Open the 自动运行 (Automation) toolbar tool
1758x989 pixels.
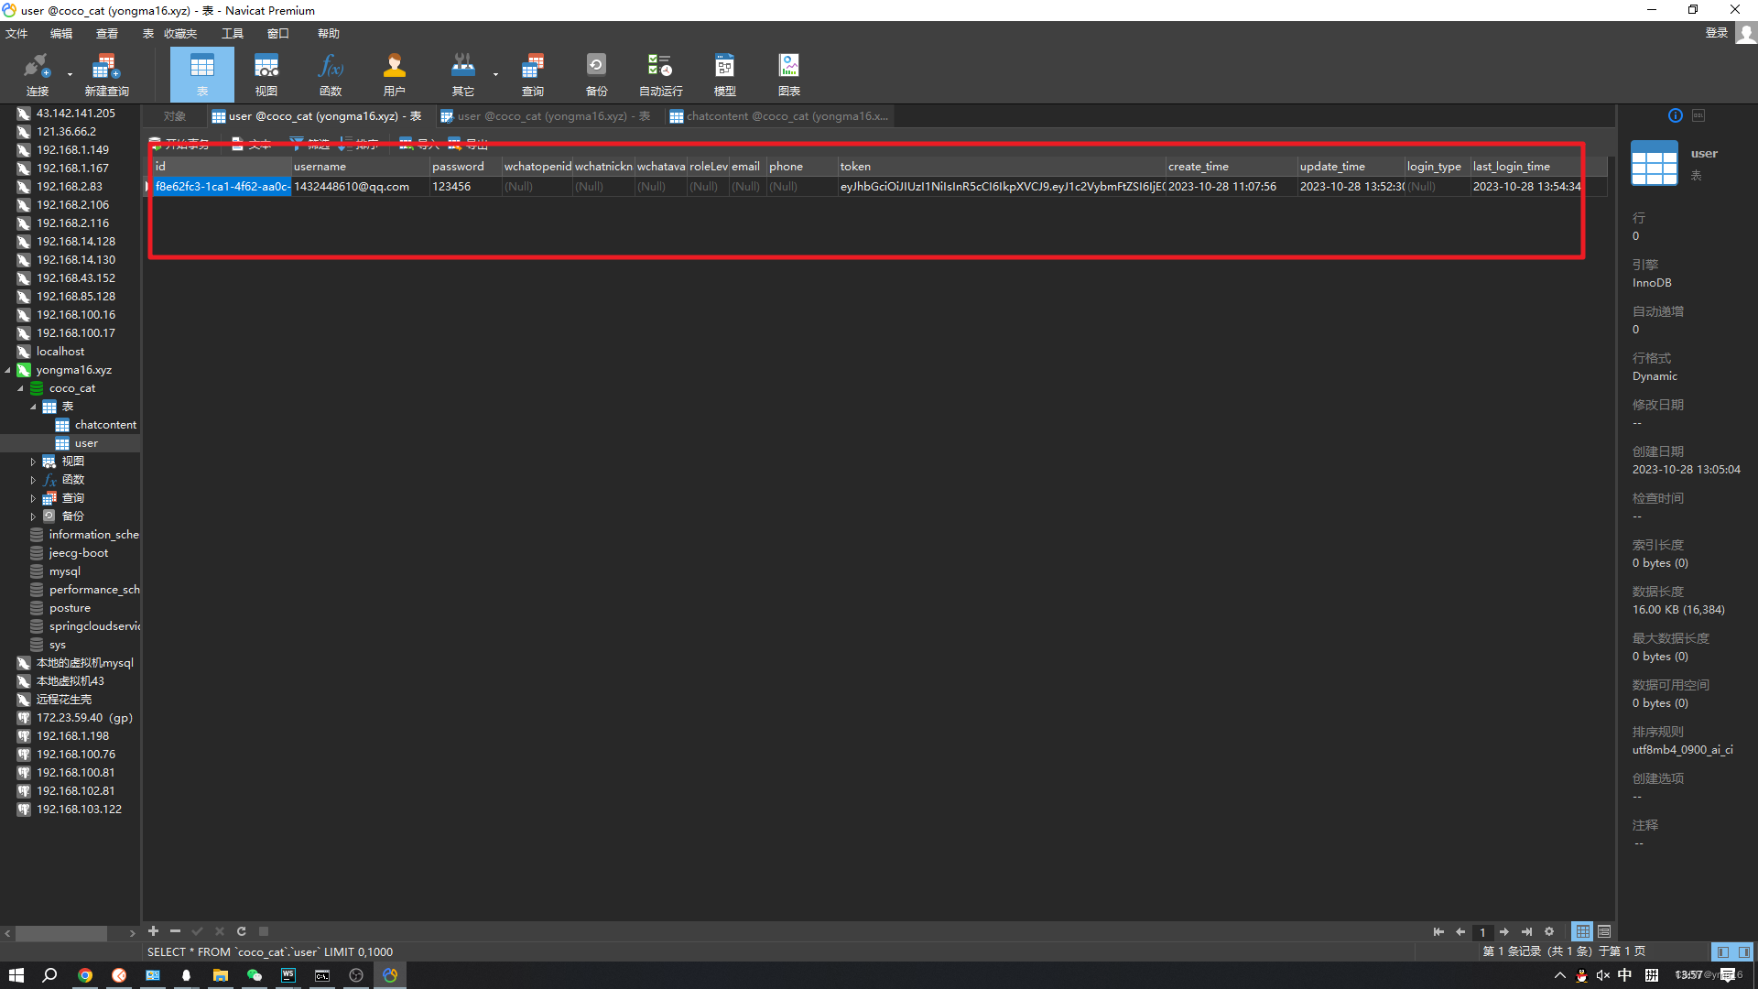point(660,74)
